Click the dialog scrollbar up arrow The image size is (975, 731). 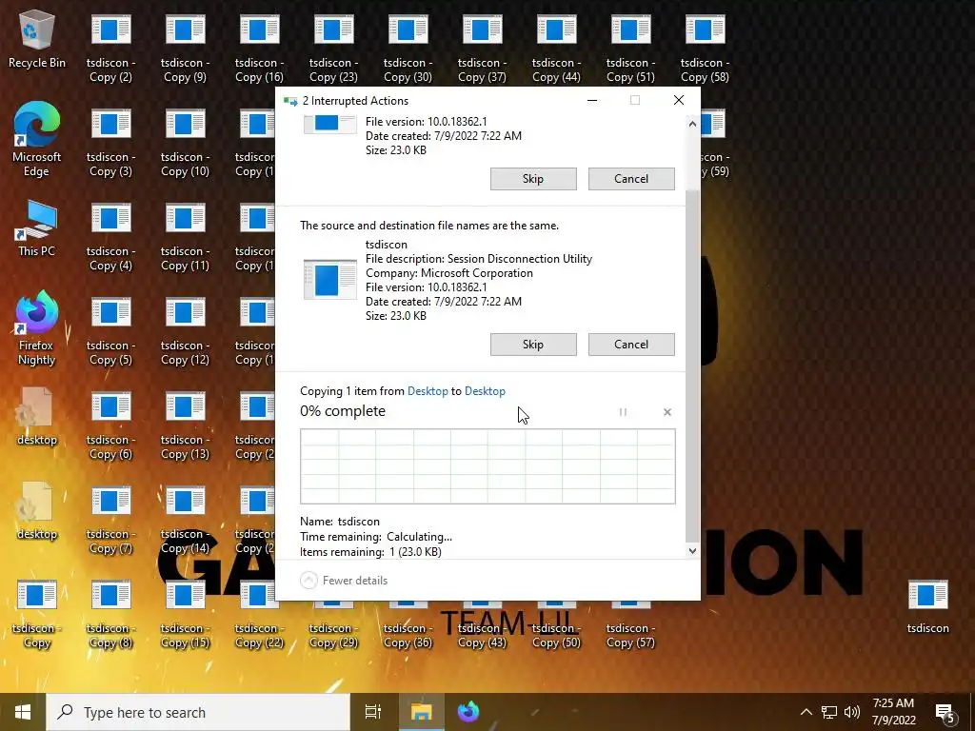(692, 124)
